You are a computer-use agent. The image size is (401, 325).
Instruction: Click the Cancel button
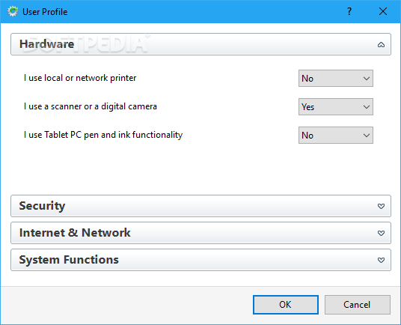[x=358, y=305]
